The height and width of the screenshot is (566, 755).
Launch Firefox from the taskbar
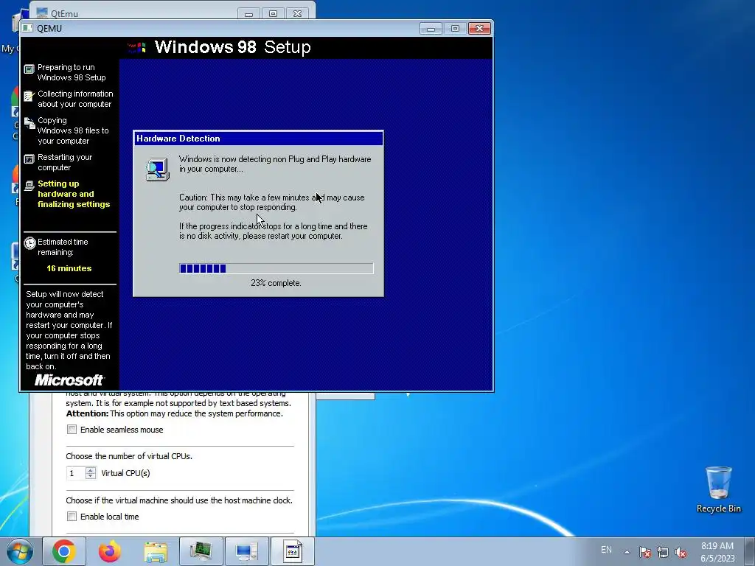pos(110,551)
